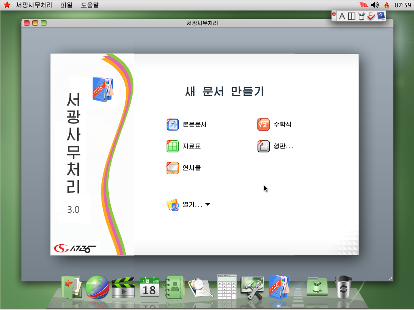The image size is (414, 310).
Task: Expand the 열기 dropdown arrow
Action: click(x=207, y=204)
